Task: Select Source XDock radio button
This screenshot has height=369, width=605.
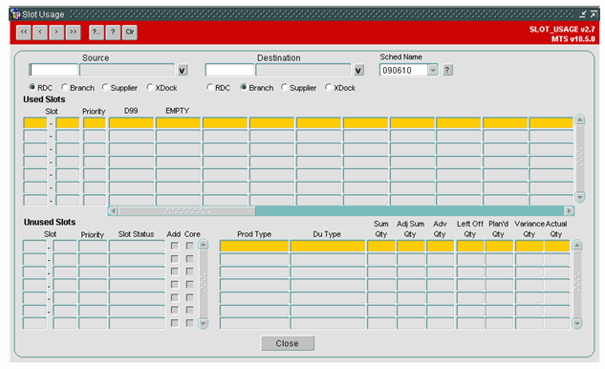Action: (x=150, y=87)
